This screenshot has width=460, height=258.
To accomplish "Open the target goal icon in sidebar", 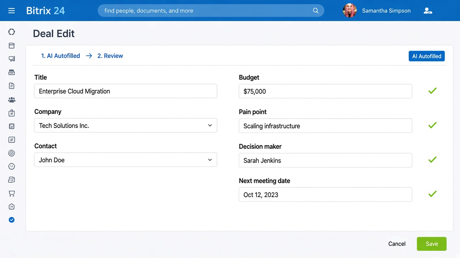I will click(11, 153).
